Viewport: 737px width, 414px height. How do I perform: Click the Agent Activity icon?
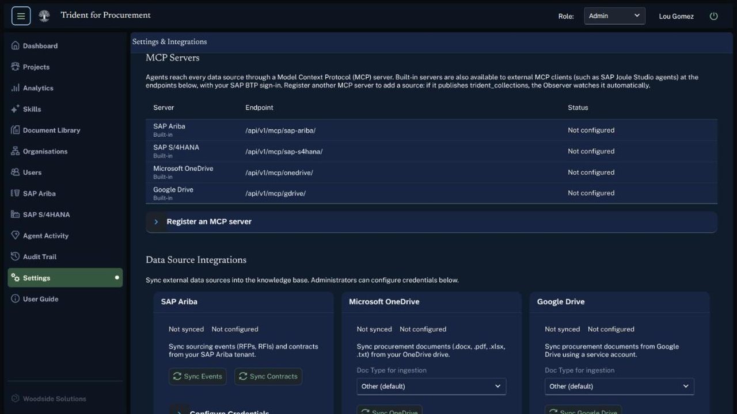click(x=16, y=236)
